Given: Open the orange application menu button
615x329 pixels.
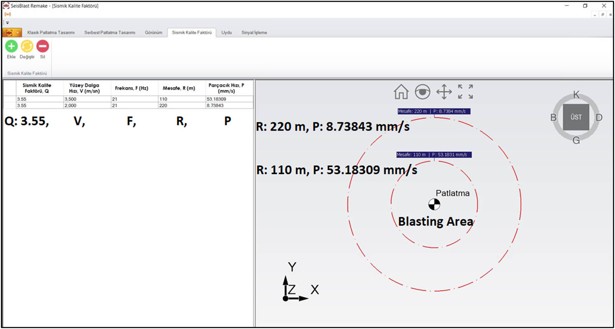Looking at the screenshot, I should pyautogui.click(x=12, y=33).
